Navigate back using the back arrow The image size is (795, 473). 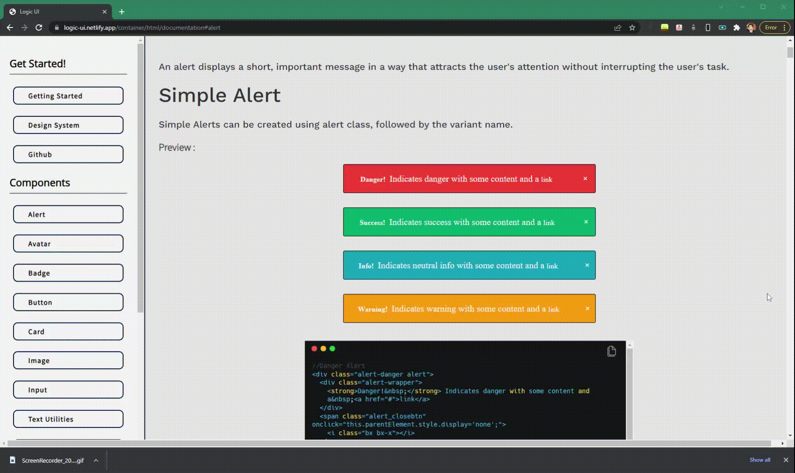point(10,28)
